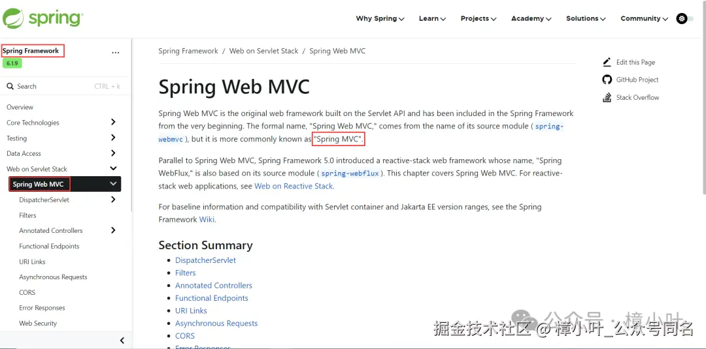This screenshot has width=706, height=349.
Task: Click the Edit this Page pencil icon
Action: point(607,62)
